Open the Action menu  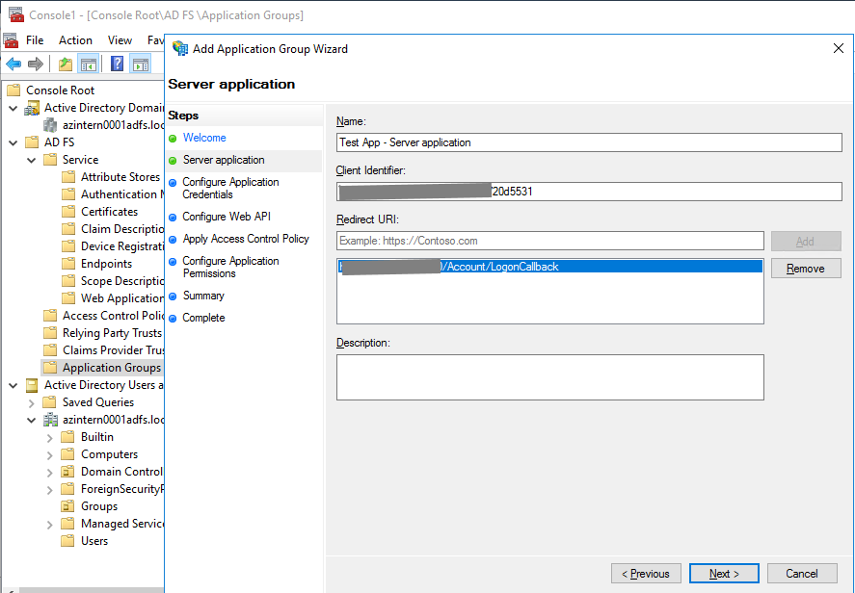(x=75, y=40)
